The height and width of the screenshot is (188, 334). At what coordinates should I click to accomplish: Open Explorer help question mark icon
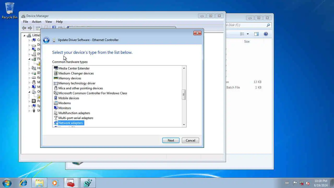(x=266, y=34)
